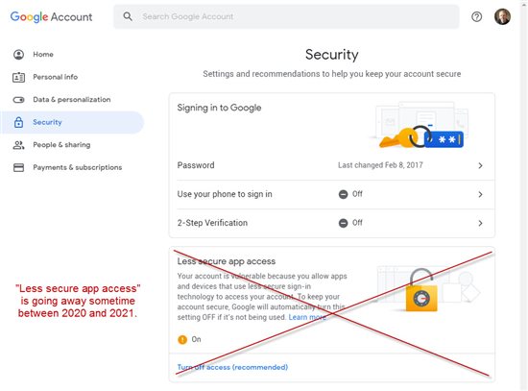Click the Less secure app access On indicator

189,339
